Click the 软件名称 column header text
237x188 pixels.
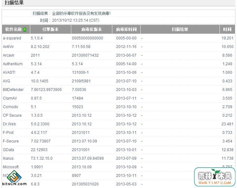click(x=13, y=29)
